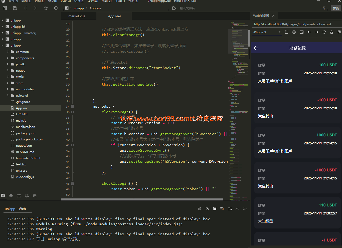Image resolution: width=342 pixels, height=248 pixels.
Task: Open the browser devtools console icon
Action: [302, 32]
